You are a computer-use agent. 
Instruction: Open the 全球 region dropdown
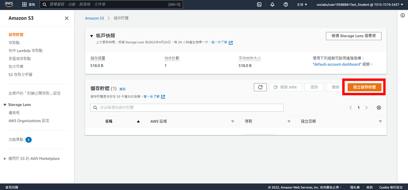(x=302, y=5)
